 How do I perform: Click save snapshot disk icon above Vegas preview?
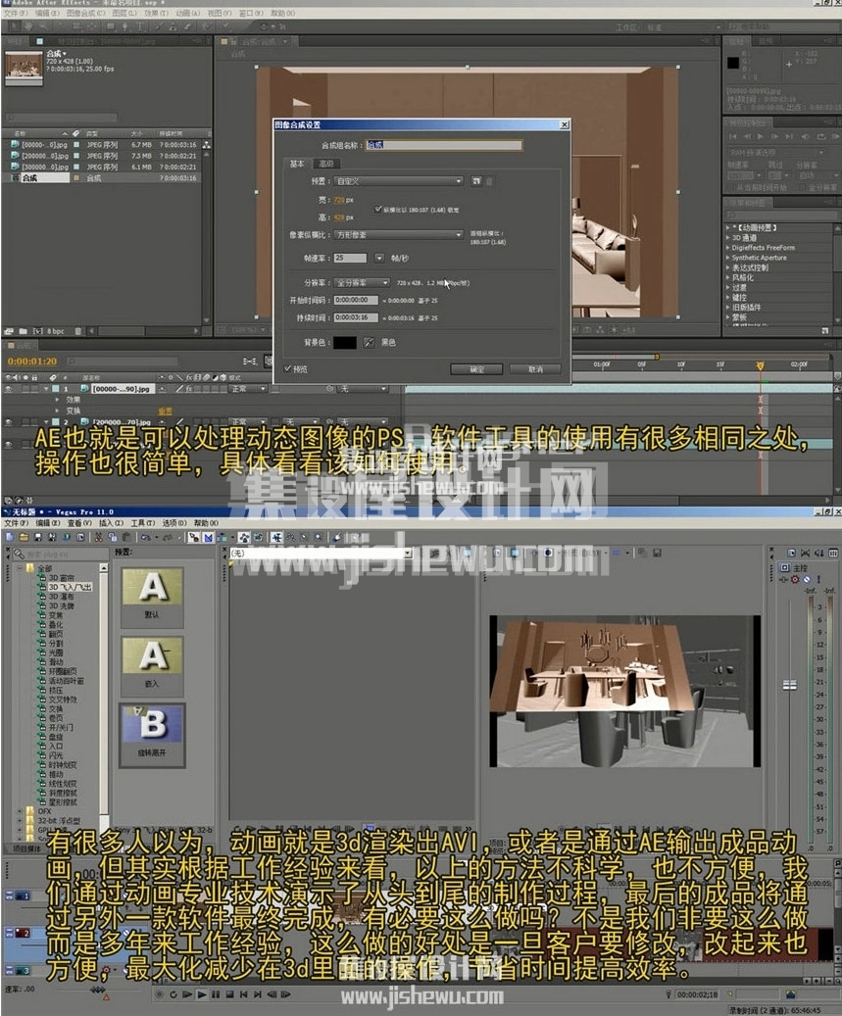[657, 553]
